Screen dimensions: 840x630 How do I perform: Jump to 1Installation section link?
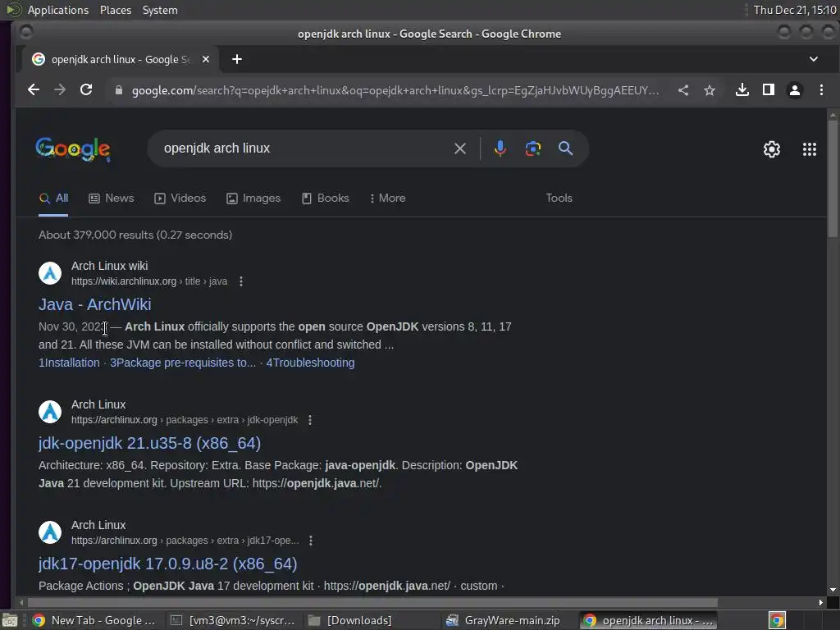coord(69,363)
